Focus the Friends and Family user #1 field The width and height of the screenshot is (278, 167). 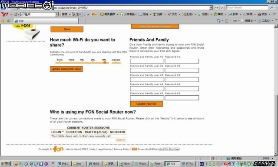[x=147, y=61]
